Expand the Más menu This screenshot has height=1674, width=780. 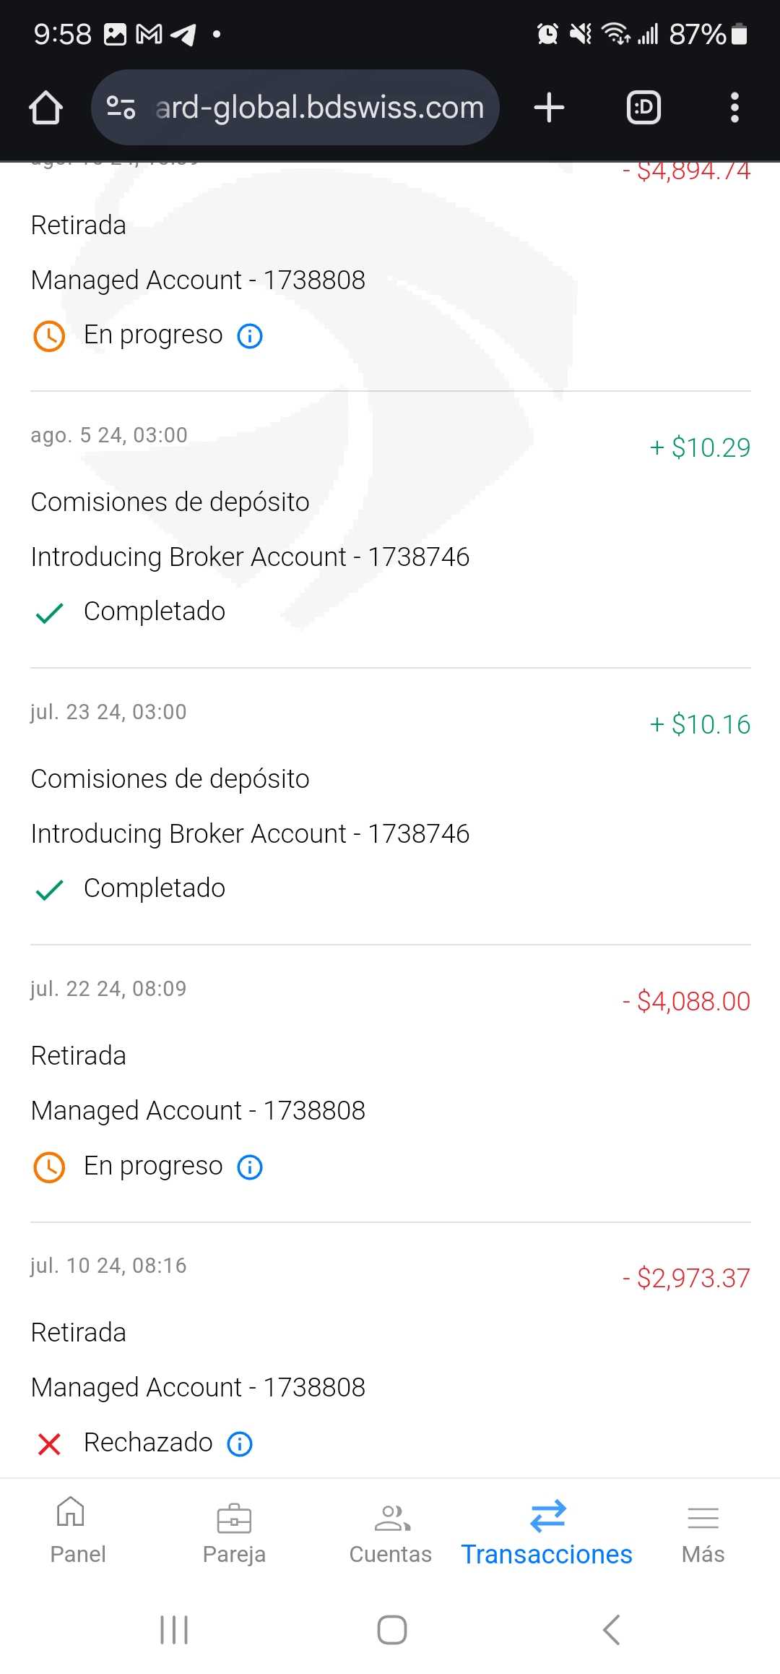(703, 1531)
